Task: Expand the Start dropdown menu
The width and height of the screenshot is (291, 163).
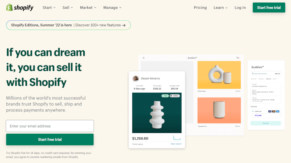Action: tap(49, 8)
